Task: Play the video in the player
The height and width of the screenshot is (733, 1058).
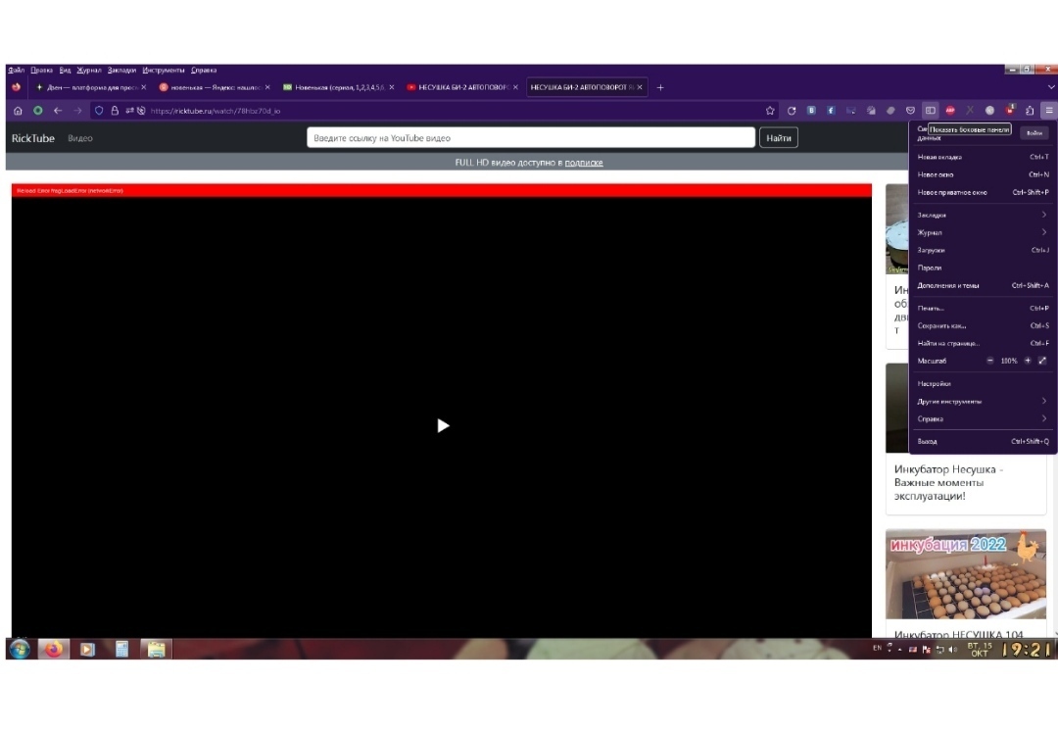Action: 443,426
